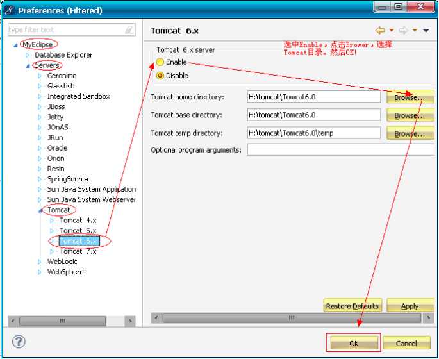Select Jetty in the server tree
The width and height of the screenshot is (439, 359).
coord(55,117)
